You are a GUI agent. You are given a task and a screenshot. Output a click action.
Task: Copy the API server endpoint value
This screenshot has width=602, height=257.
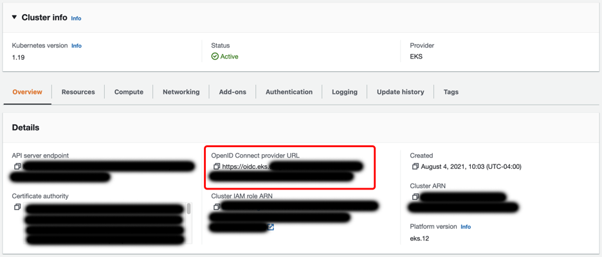[x=17, y=166]
